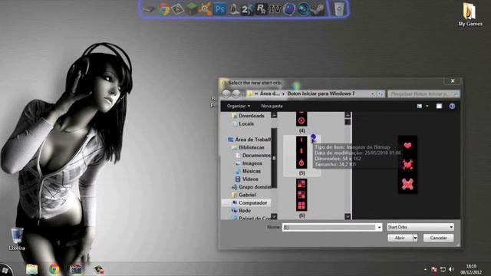Screen dimensions: 491x276
Task: Open the dialog help icon
Action: pyautogui.click(x=452, y=106)
